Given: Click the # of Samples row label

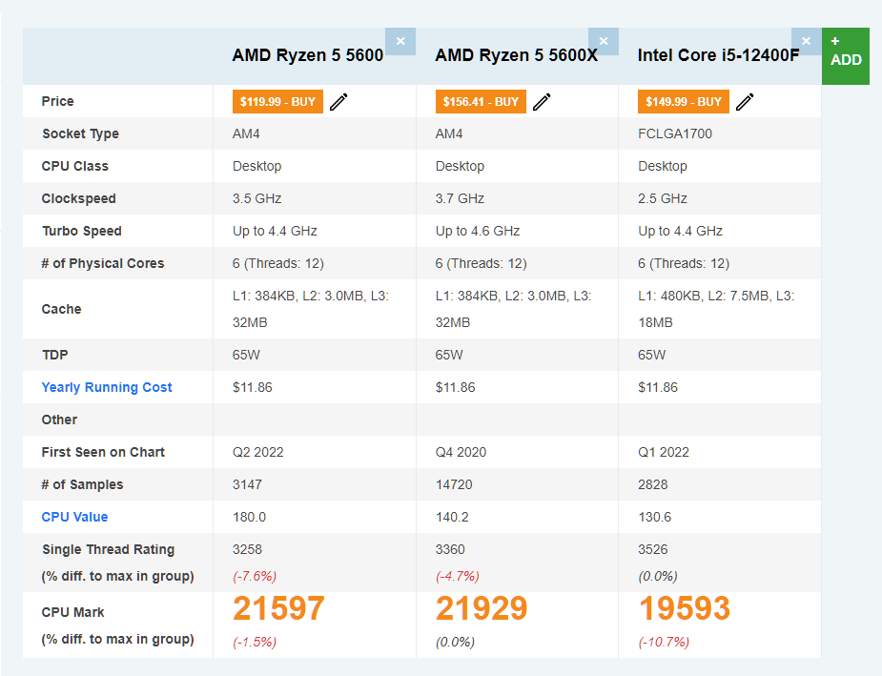Looking at the screenshot, I should click(x=82, y=484).
